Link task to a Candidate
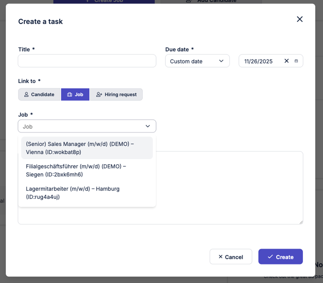 [39, 95]
